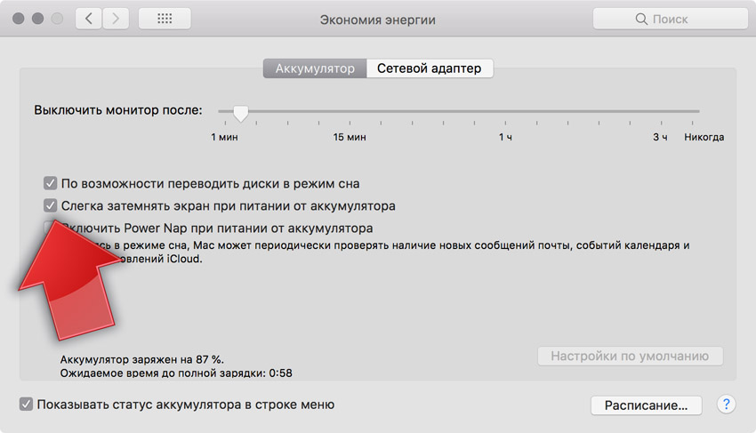Set display-off slider to Никогда
Screen dimensions: 756x433
point(699,112)
